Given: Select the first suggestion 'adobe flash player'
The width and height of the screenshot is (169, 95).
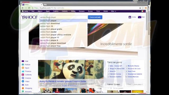Looking at the screenshot, I should coord(63,21).
